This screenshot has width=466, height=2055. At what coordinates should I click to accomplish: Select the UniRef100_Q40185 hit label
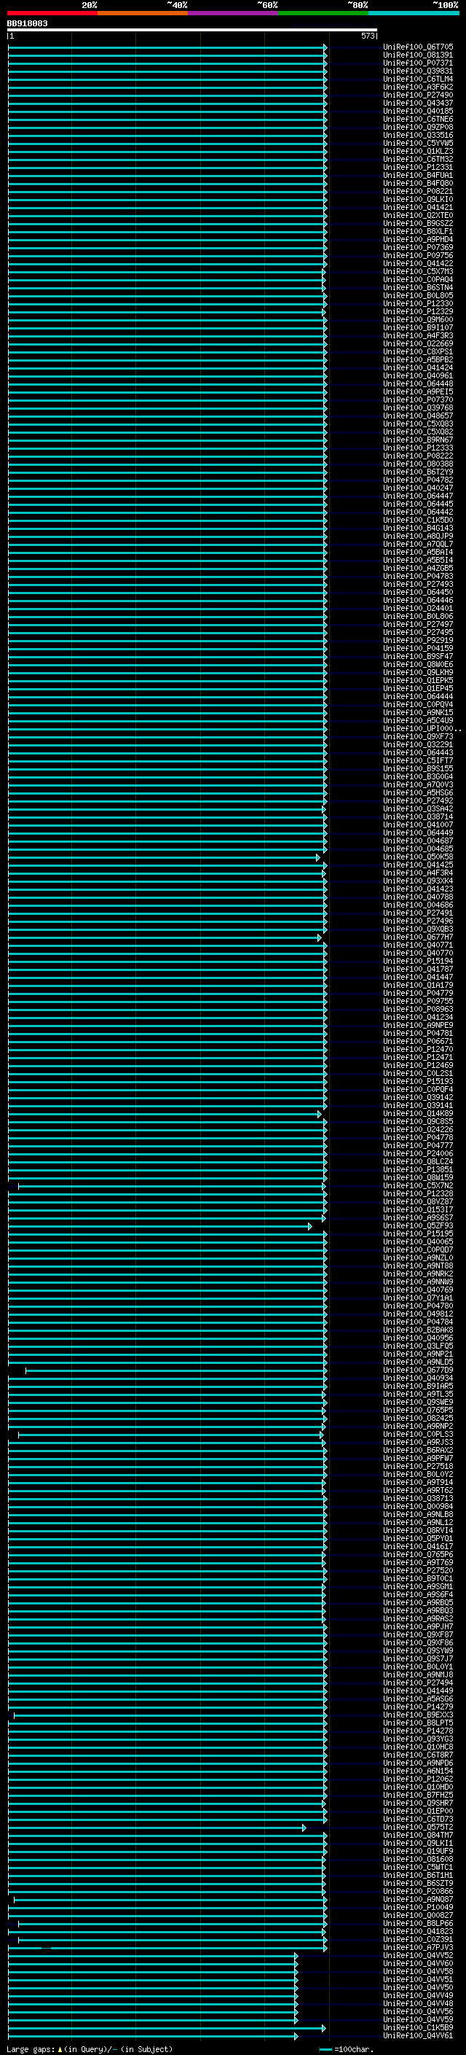418,111
